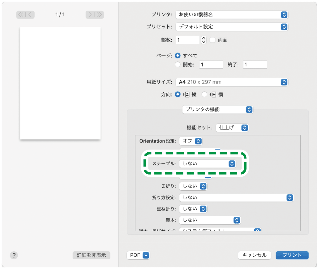Select the 開始 page range radio button
This screenshot has height=268, width=318.
pos(178,64)
